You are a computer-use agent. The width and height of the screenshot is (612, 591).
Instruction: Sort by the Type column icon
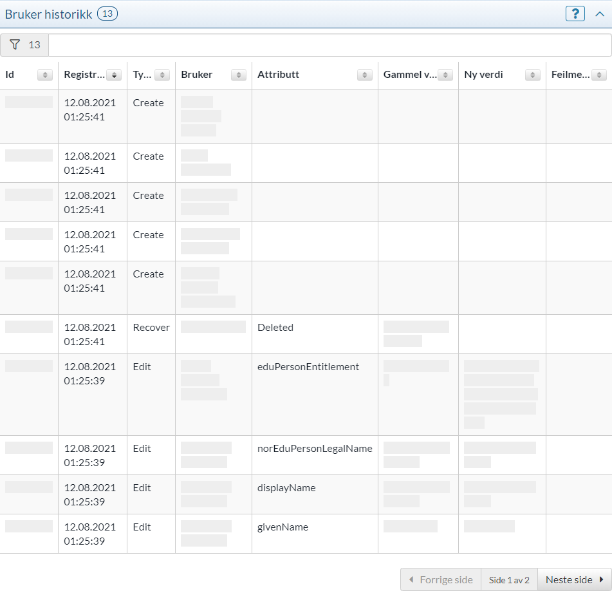pyautogui.click(x=162, y=75)
